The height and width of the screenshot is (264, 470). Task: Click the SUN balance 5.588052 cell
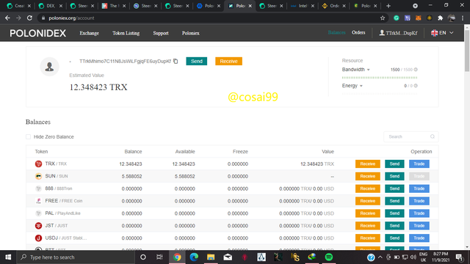pyautogui.click(x=131, y=176)
